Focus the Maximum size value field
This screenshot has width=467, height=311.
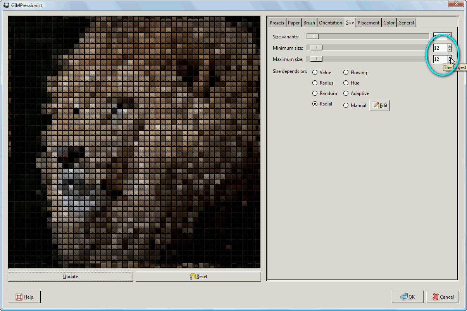(440, 59)
